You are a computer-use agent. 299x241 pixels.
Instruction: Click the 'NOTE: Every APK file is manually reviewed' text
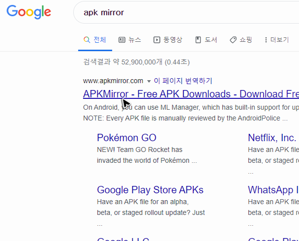coord(185,118)
